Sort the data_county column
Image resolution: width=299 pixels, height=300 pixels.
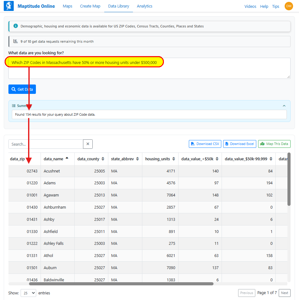(x=103, y=159)
